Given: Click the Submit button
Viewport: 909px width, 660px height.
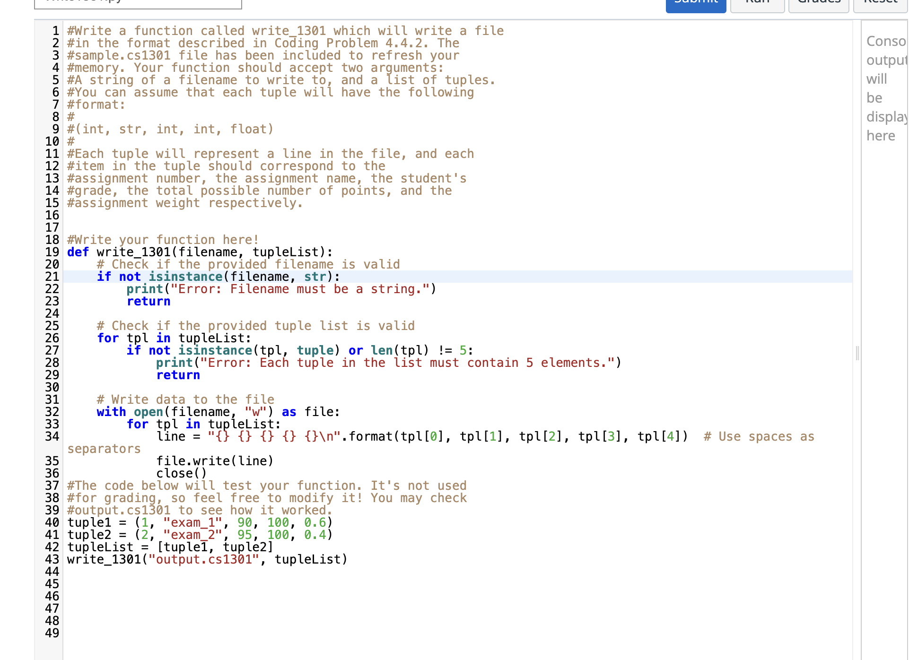Looking at the screenshot, I should pyautogui.click(x=695, y=4).
